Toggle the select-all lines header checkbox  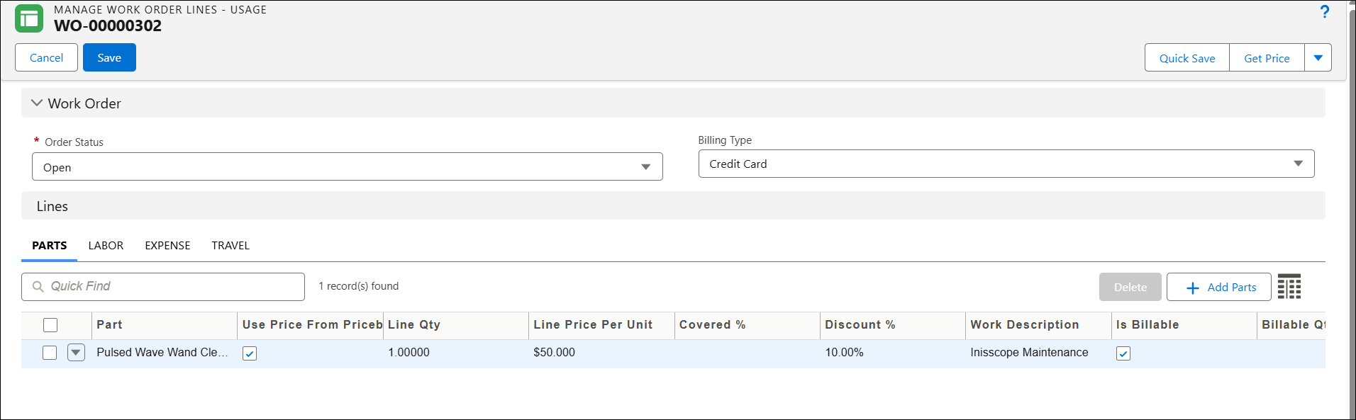[x=50, y=325]
